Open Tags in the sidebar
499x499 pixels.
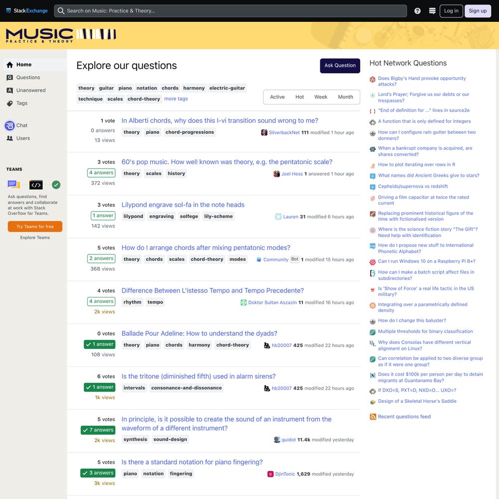tap(21, 103)
